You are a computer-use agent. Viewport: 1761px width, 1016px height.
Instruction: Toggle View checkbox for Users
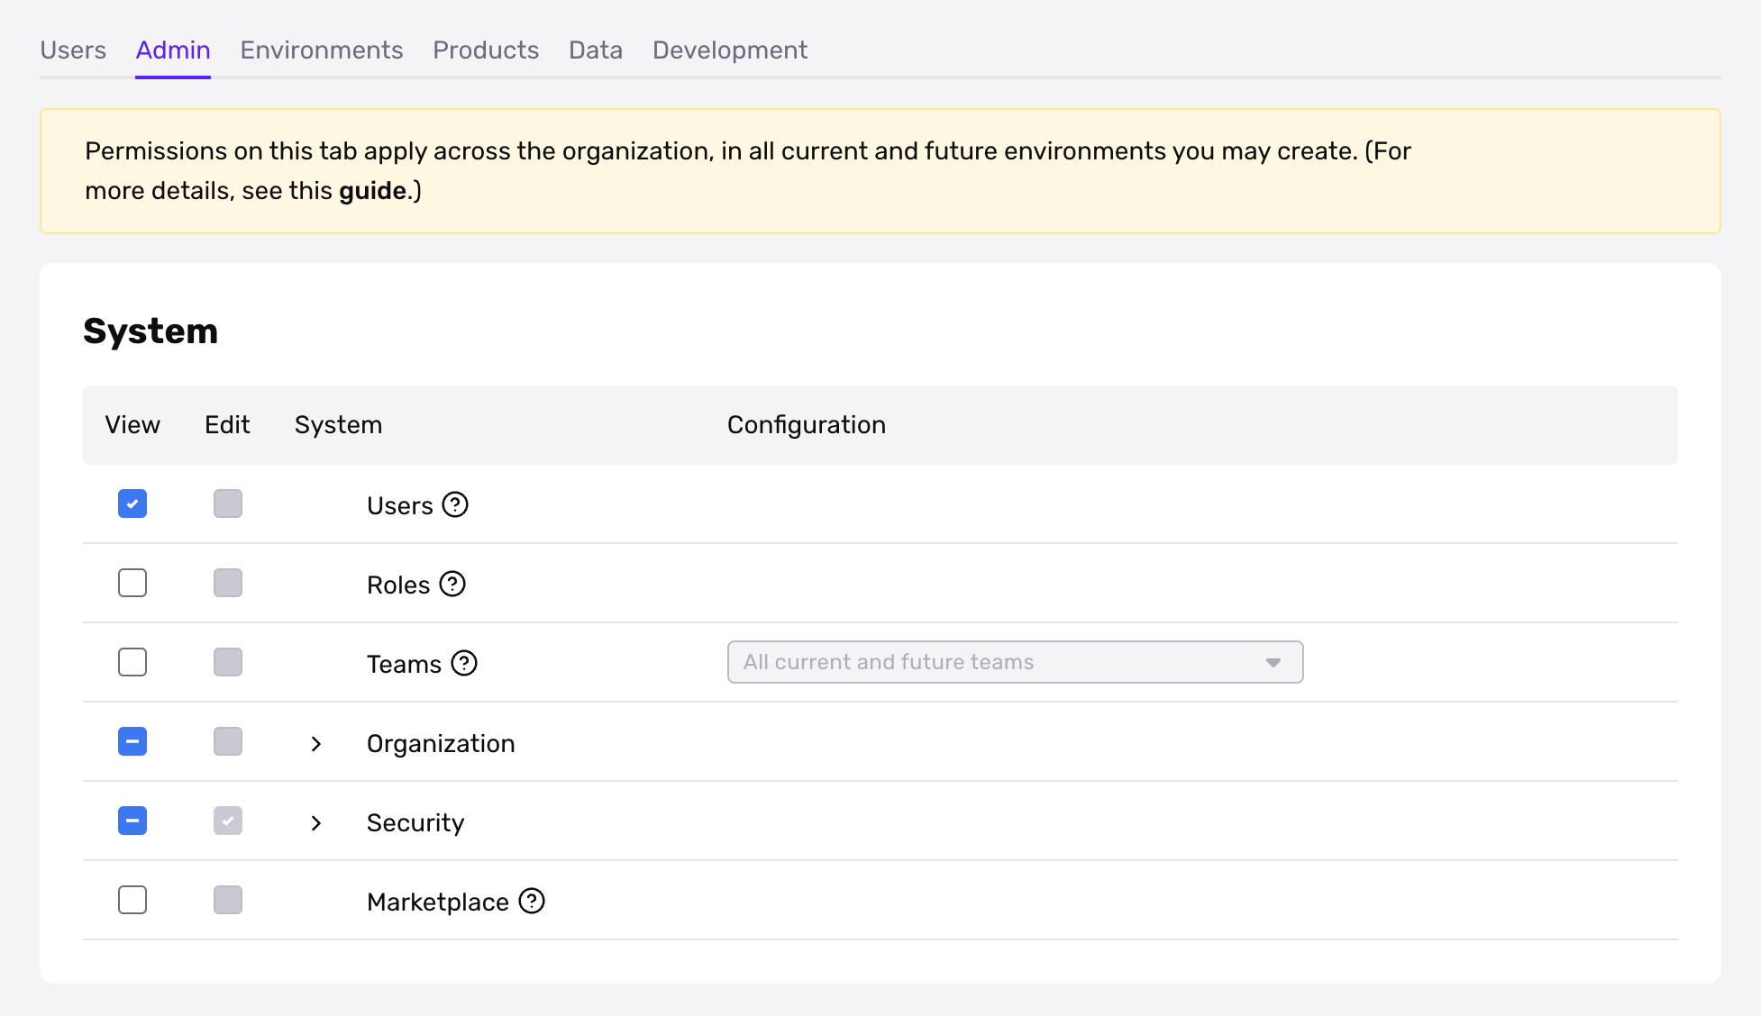[132, 503]
